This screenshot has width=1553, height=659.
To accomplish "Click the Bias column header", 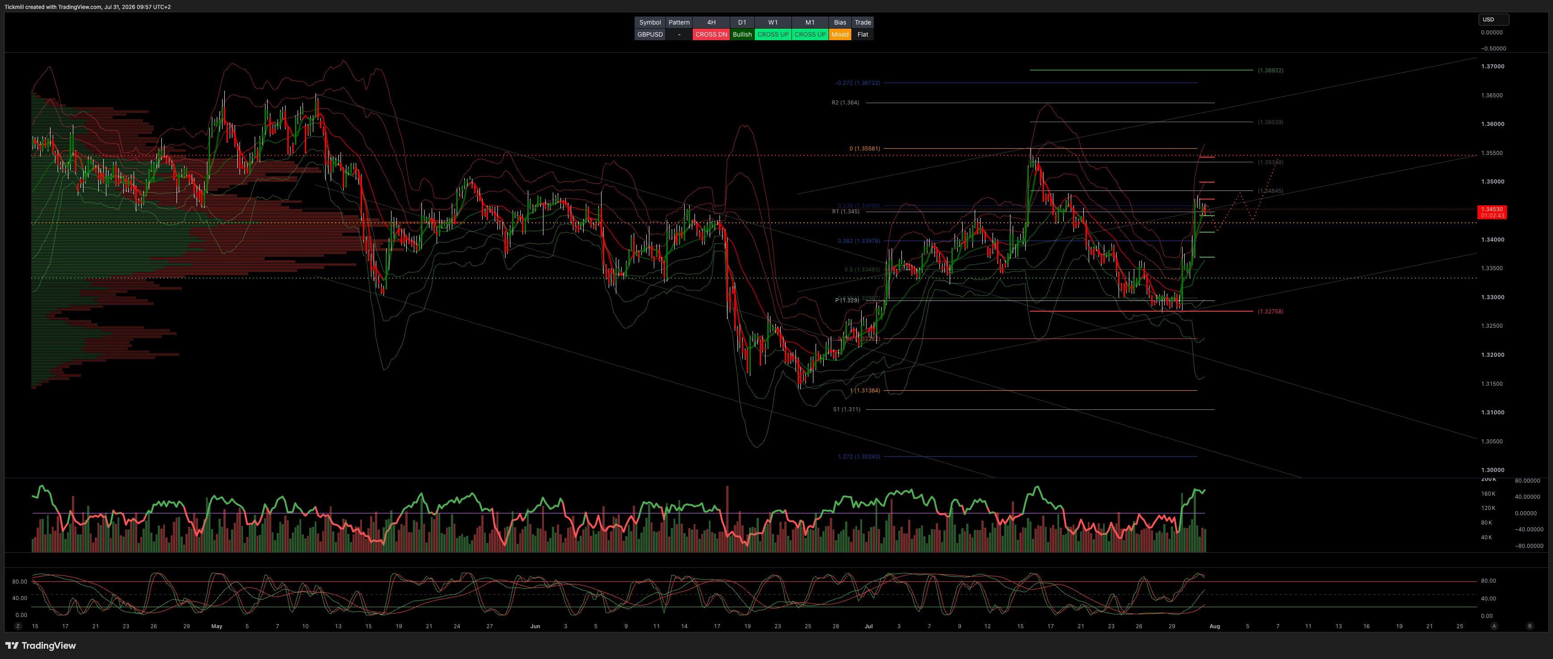I will 840,22.
